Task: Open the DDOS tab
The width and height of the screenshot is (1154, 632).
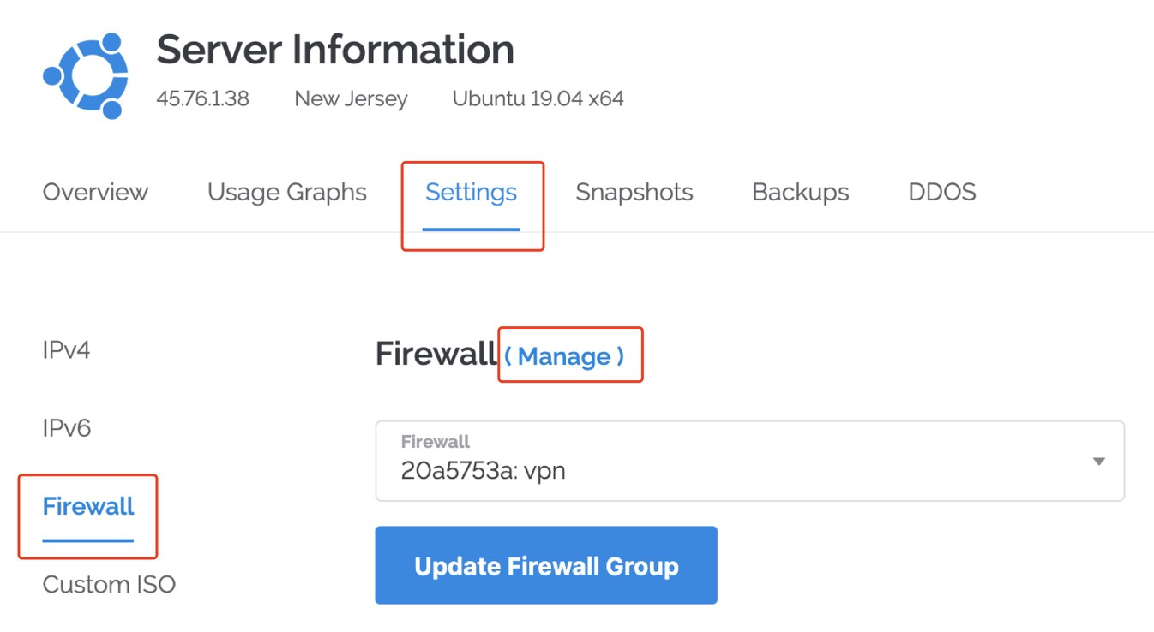Action: click(x=941, y=192)
